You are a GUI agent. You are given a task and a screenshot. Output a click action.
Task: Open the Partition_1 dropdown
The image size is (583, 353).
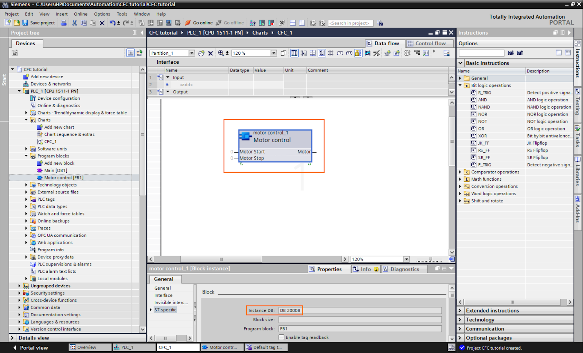(x=192, y=53)
